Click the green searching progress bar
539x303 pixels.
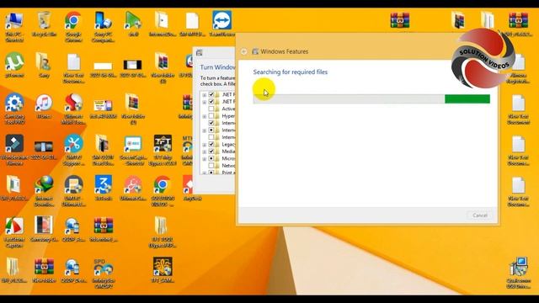tap(371, 99)
